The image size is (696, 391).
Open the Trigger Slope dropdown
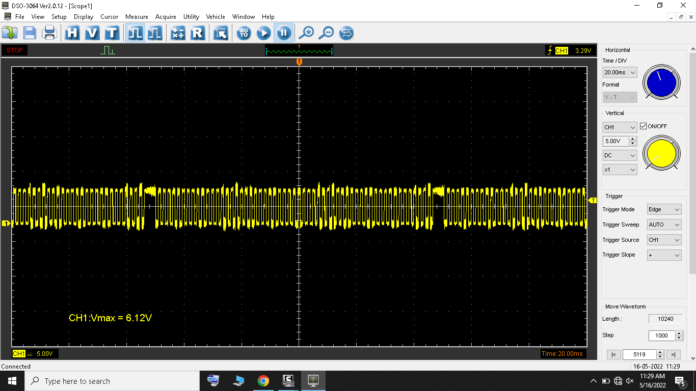tap(664, 255)
